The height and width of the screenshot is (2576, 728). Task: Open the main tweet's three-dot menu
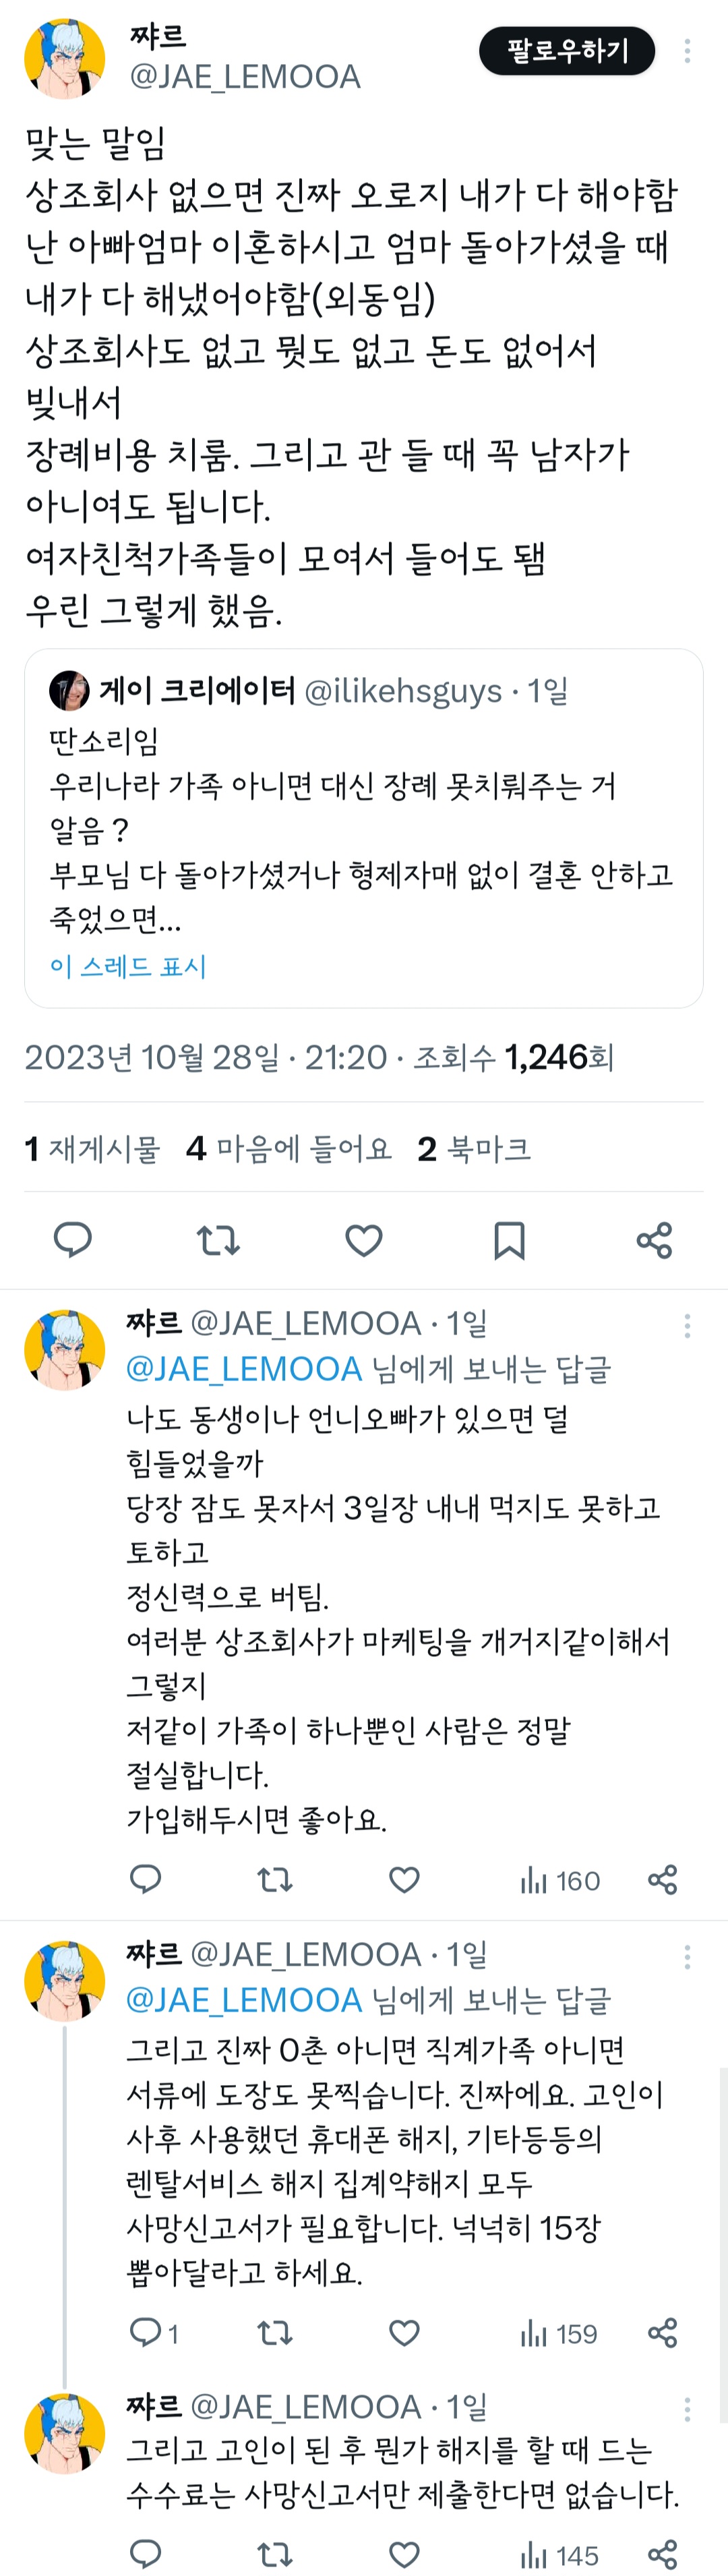687,51
